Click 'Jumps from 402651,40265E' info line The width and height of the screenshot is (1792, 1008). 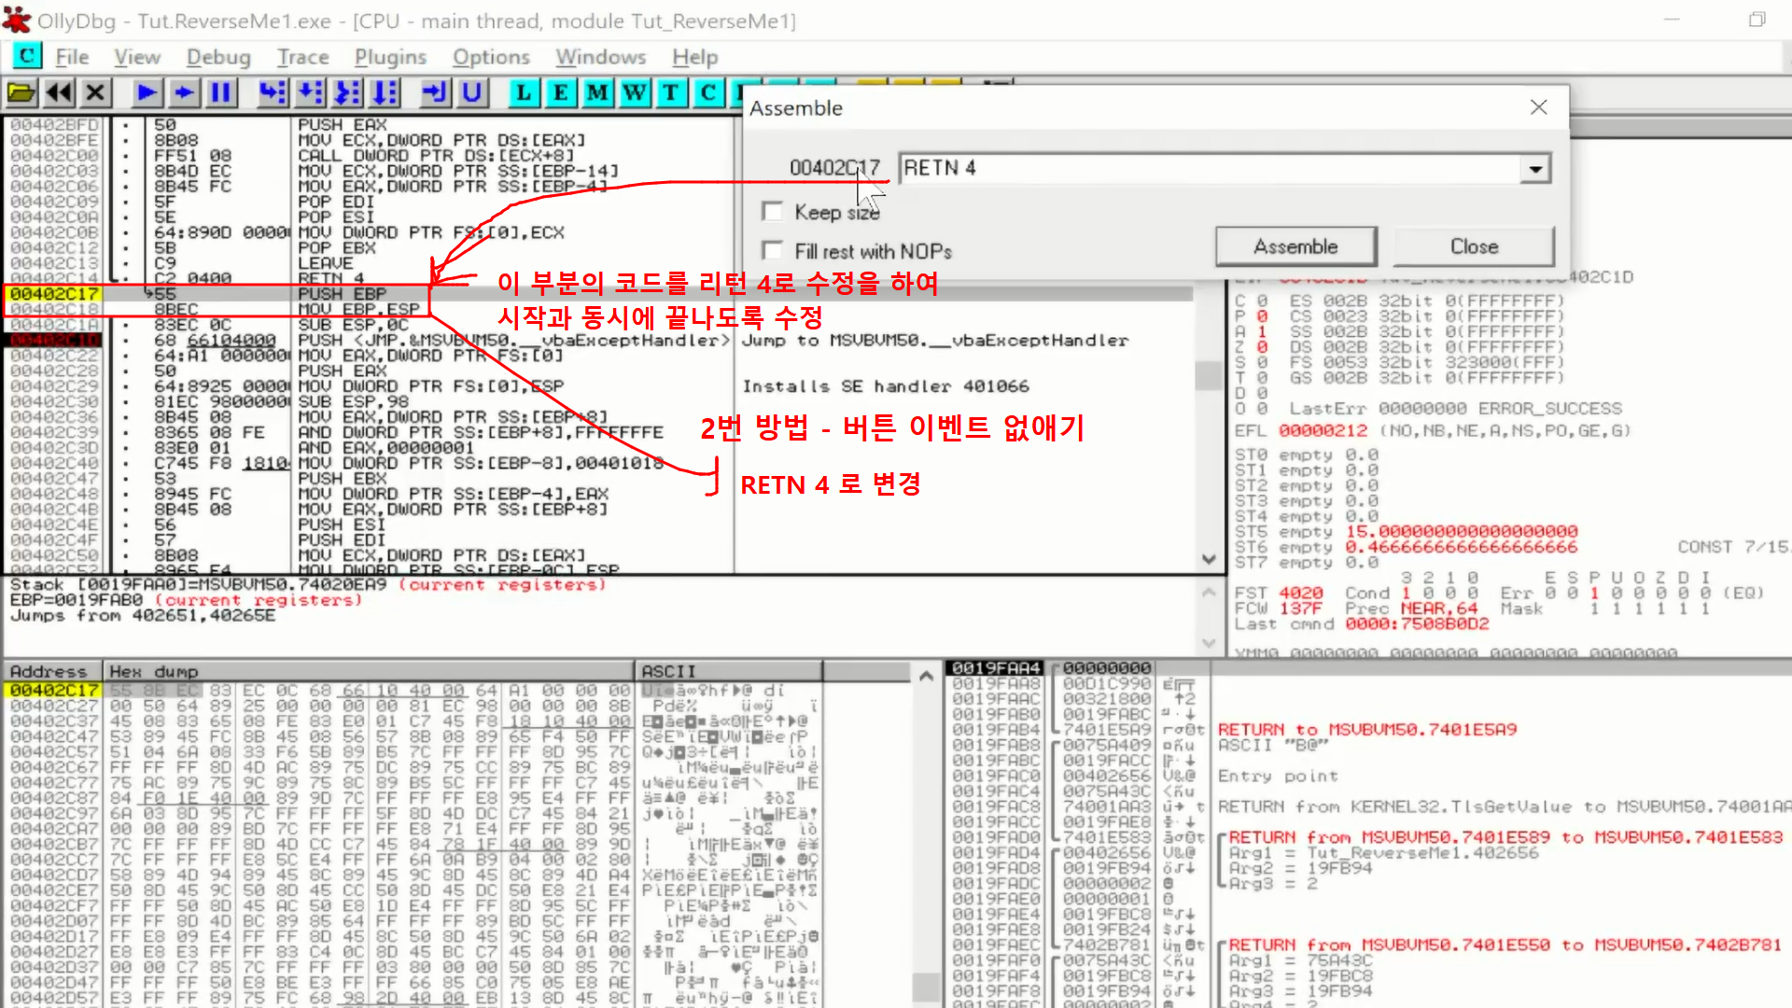143,616
